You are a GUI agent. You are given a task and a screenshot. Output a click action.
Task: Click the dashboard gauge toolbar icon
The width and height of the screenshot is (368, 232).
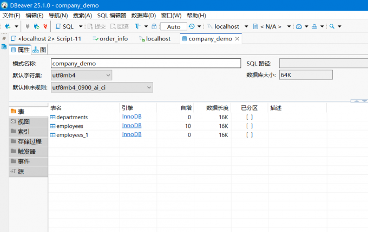click(299, 26)
